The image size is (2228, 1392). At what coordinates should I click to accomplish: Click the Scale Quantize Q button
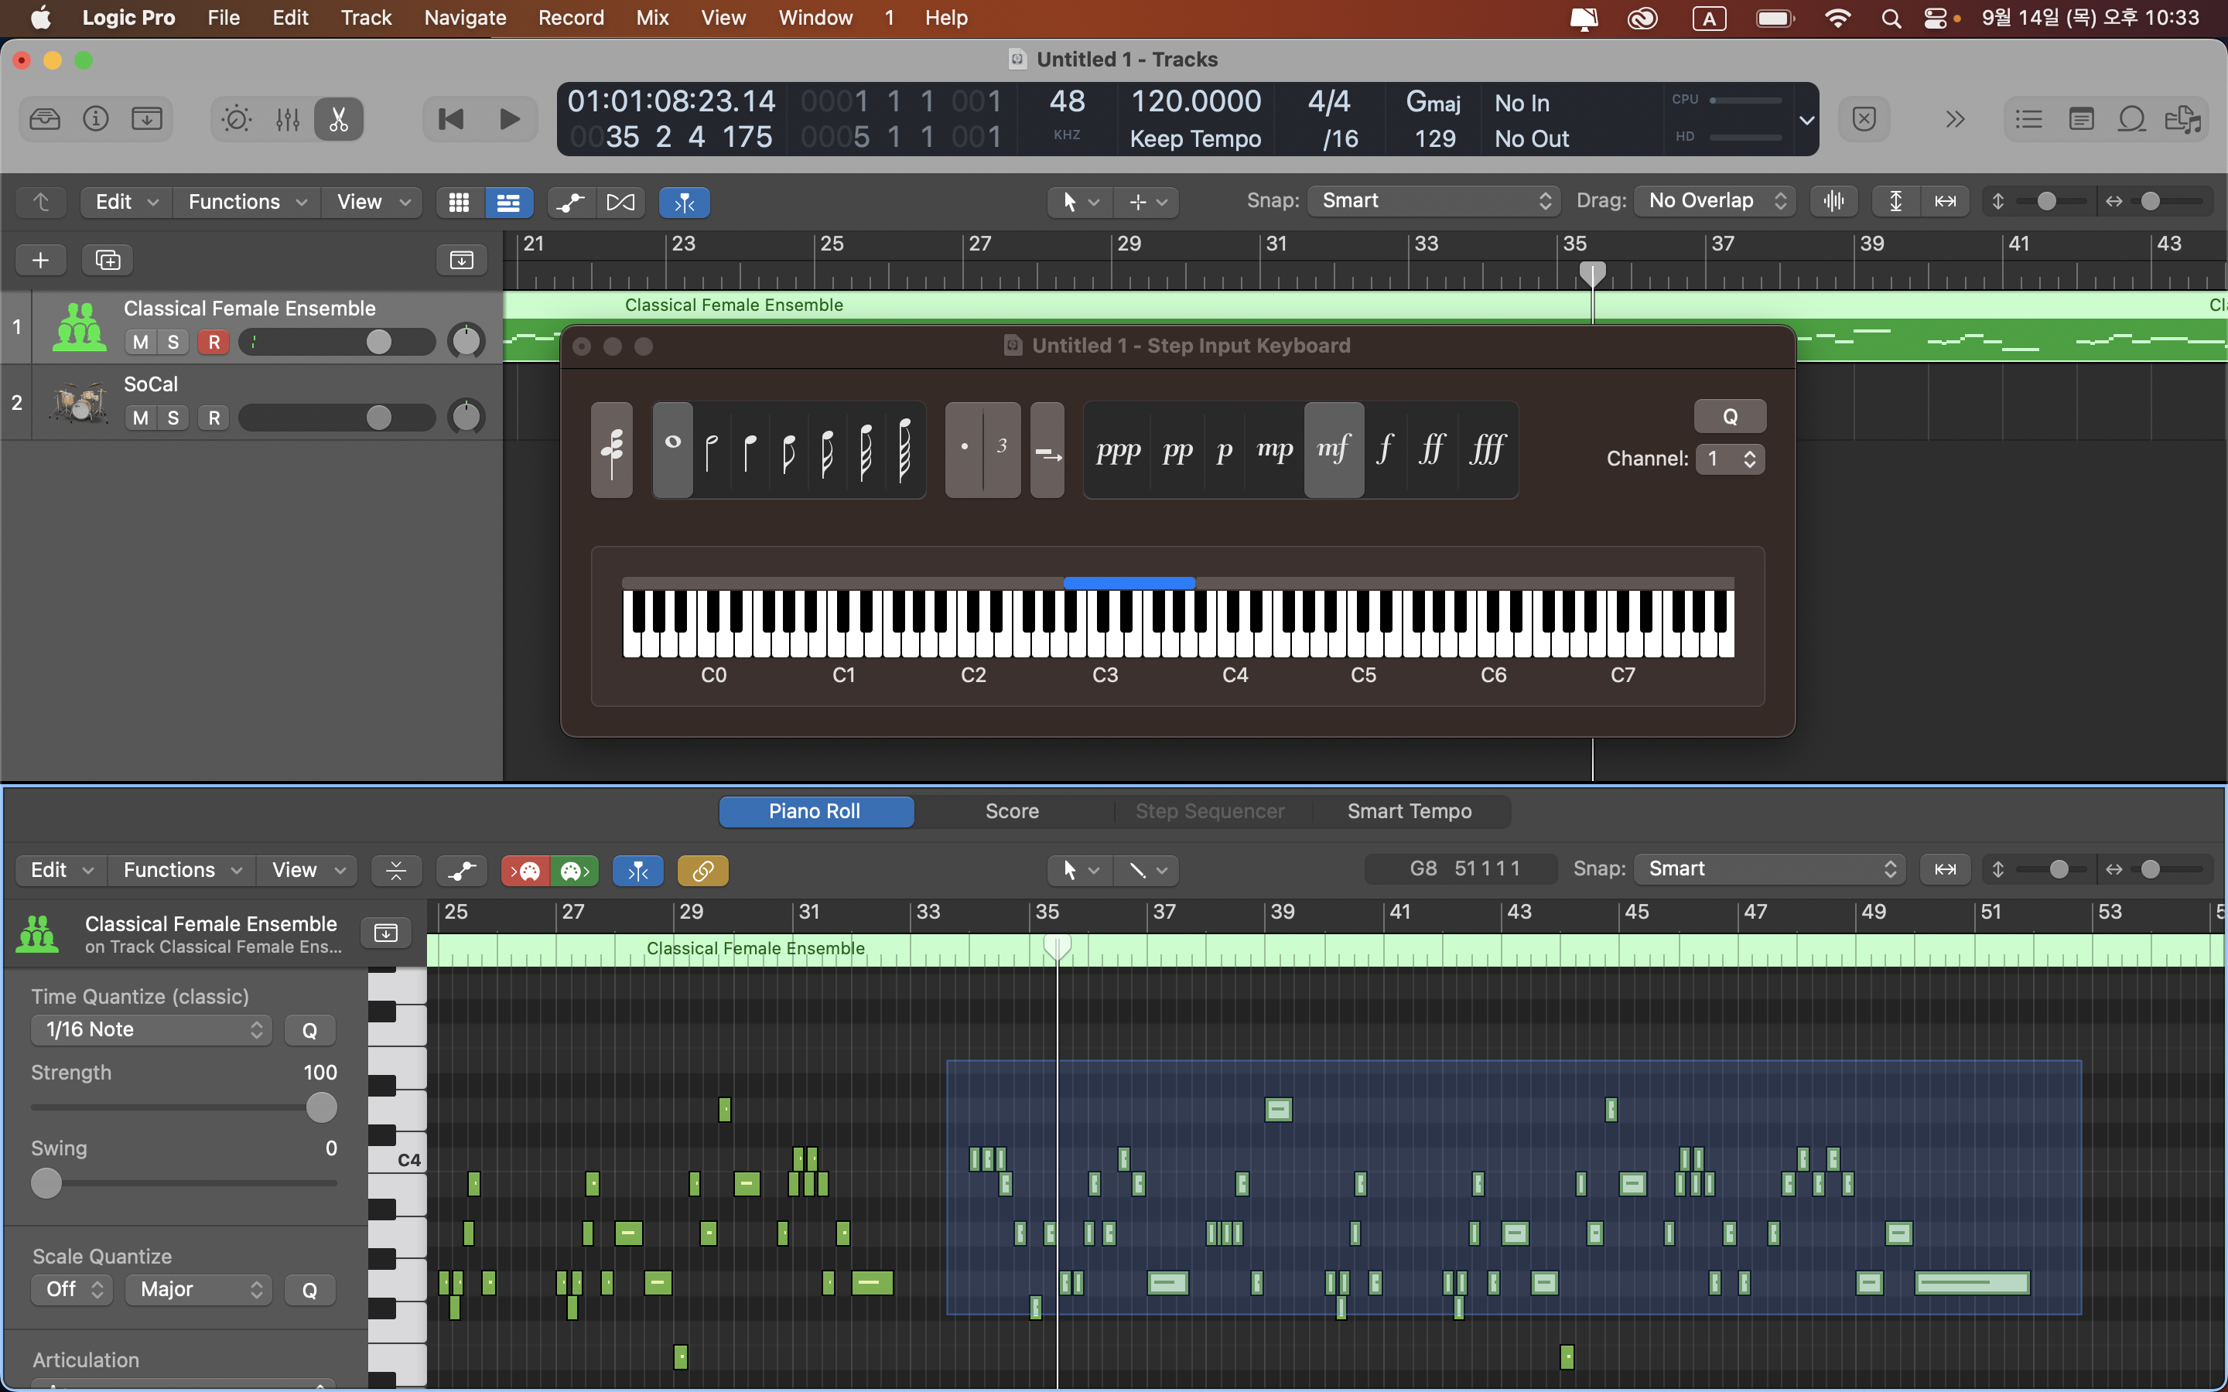pyautogui.click(x=309, y=1290)
